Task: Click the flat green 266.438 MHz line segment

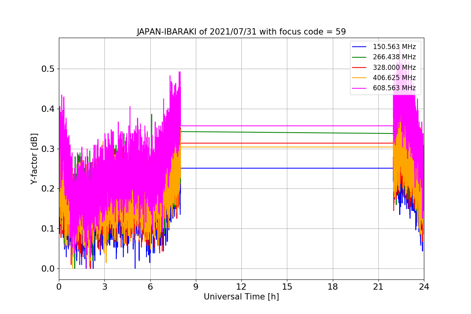Action: (287, 133)
